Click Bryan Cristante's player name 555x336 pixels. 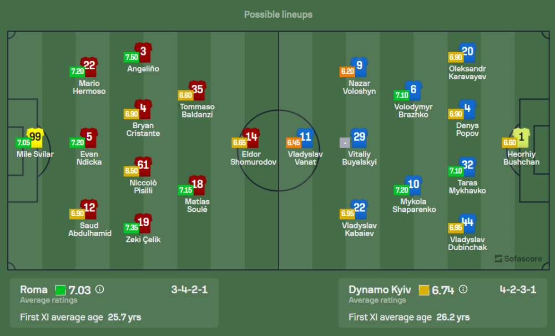coord(143,130)
